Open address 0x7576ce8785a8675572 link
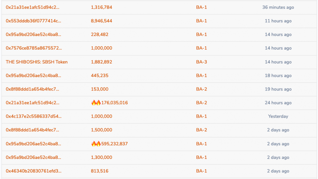The width and height of the screenshot is (318, 179). tap(34, 48)
